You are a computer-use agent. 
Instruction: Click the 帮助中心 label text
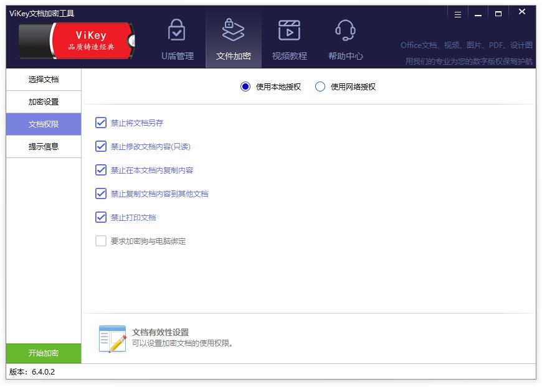pyautogui.click(x=345, y=56)
